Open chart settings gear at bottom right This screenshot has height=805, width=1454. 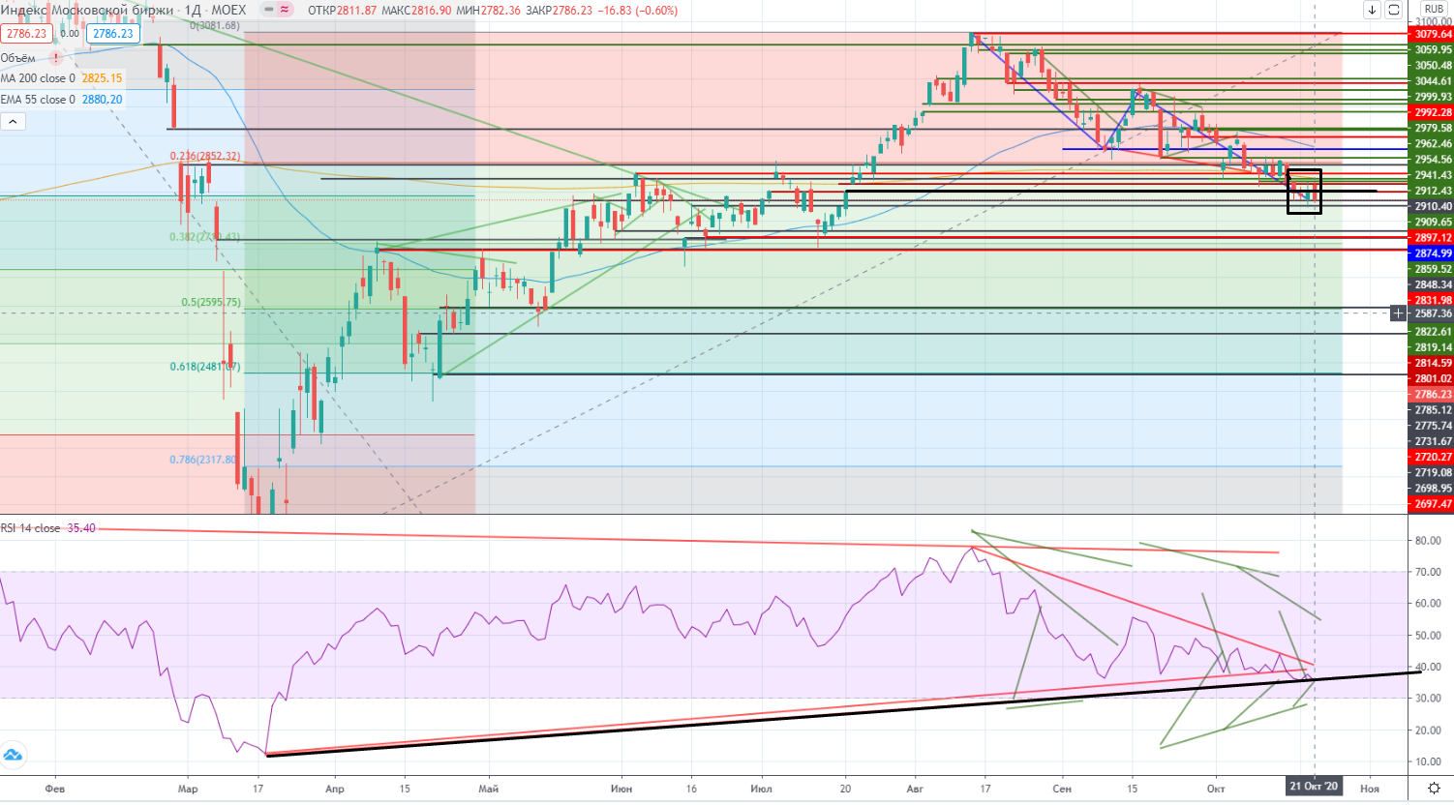pyautogui.click(x=1434, y=789)
